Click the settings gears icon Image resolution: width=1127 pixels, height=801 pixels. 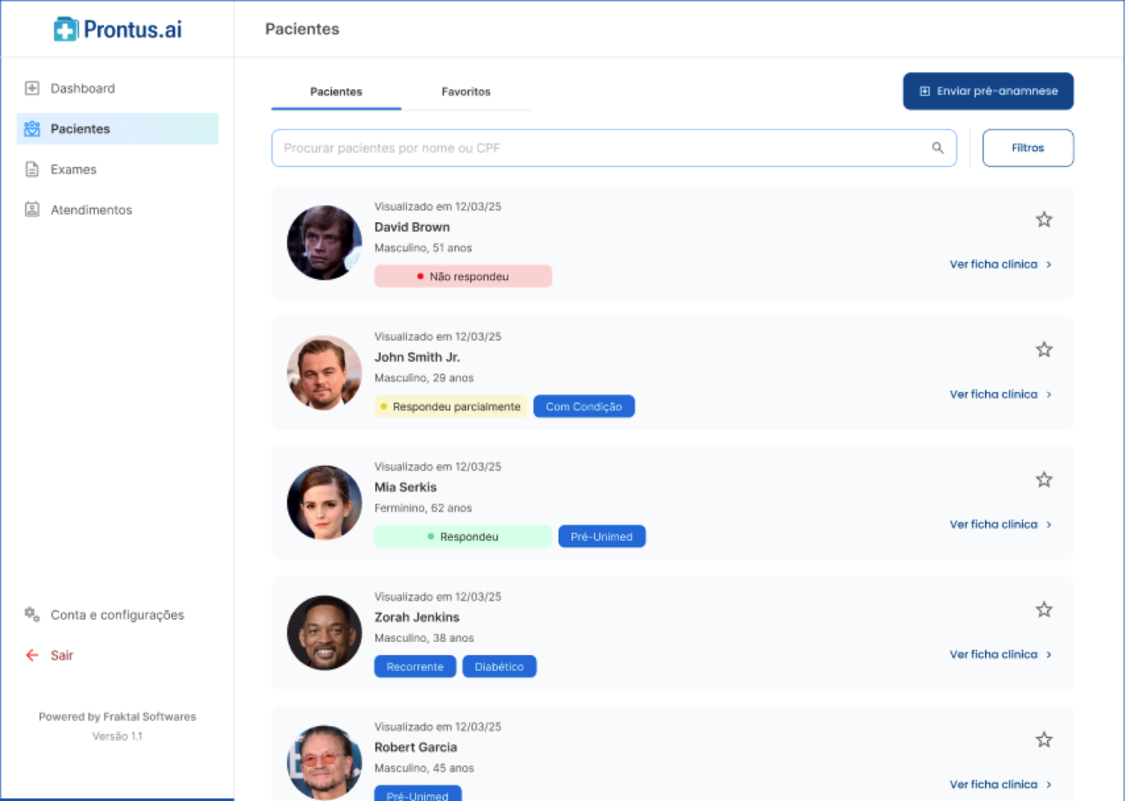[x=32, y=614]
